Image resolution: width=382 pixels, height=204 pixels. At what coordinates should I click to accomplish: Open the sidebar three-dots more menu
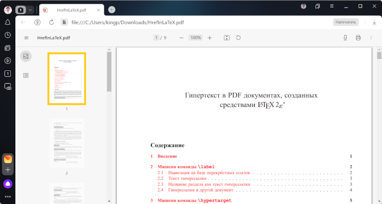[x=8, y=197]
